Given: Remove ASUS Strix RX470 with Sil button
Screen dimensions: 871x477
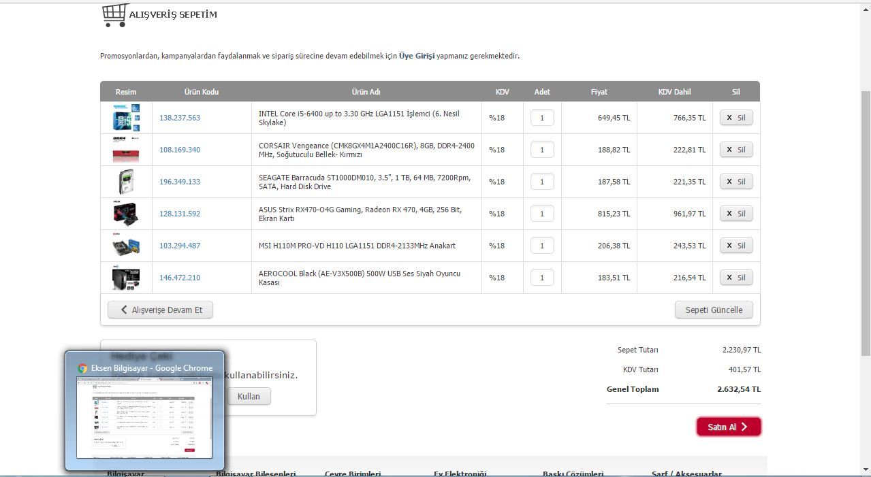Looking at the screenshot, I should pyautogui.click(x=736, y=214).
